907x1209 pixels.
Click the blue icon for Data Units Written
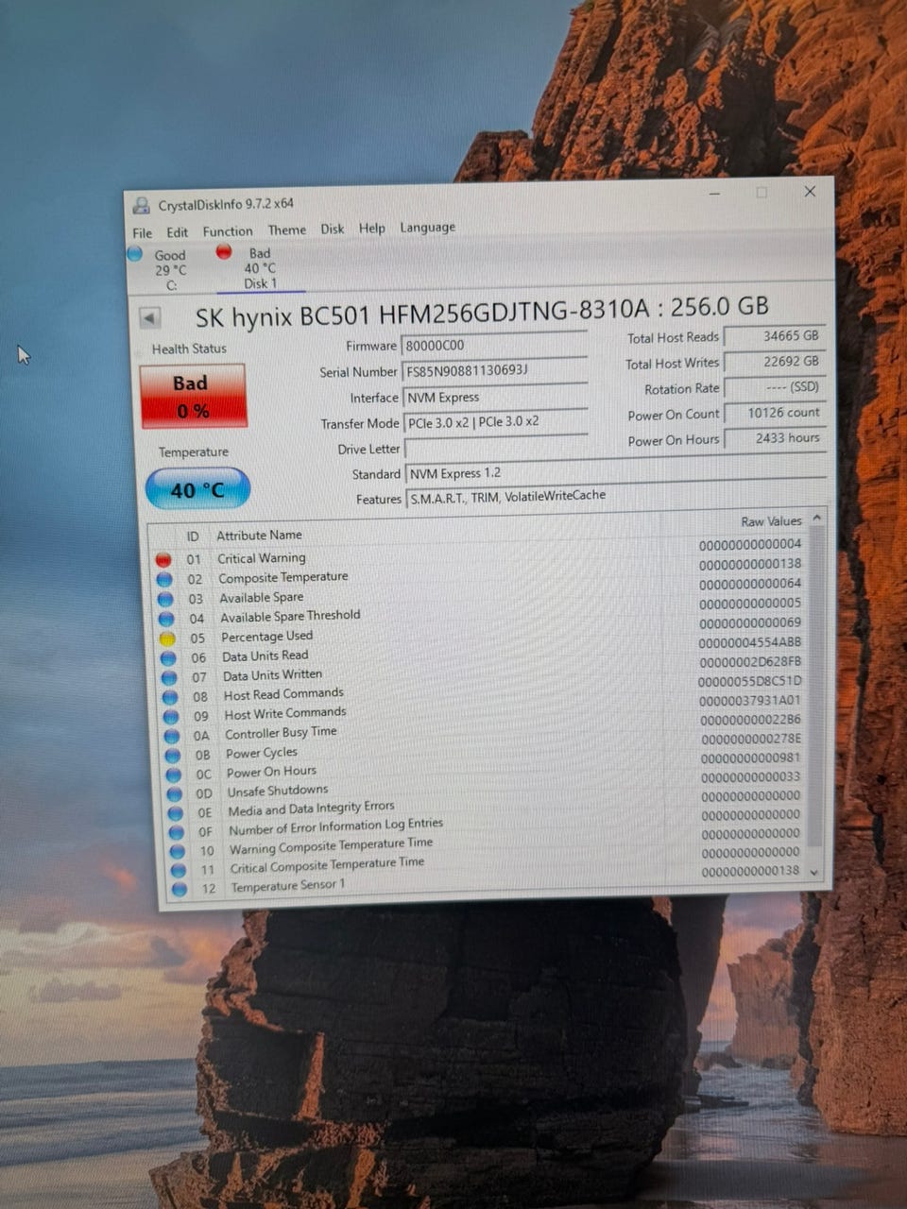[x=169, y=677]
